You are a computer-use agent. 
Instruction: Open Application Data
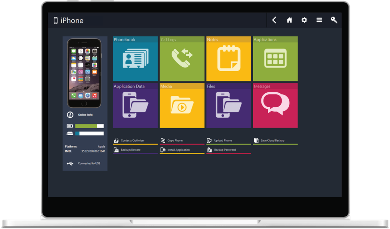click(135, 105)
